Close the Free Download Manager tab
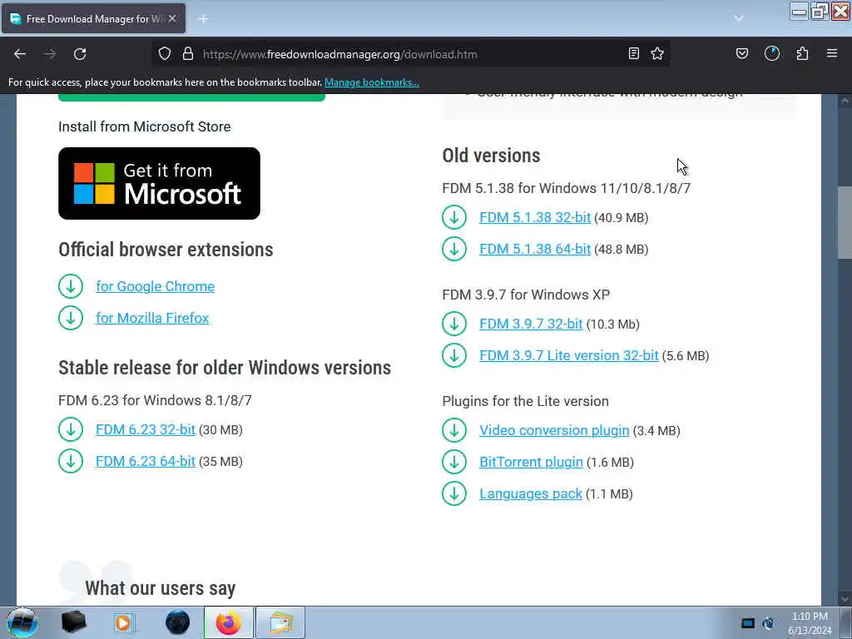 coord(172,18)
